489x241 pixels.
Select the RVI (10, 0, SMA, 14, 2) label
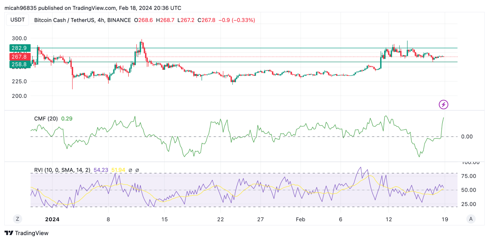(x=62, y=170)
